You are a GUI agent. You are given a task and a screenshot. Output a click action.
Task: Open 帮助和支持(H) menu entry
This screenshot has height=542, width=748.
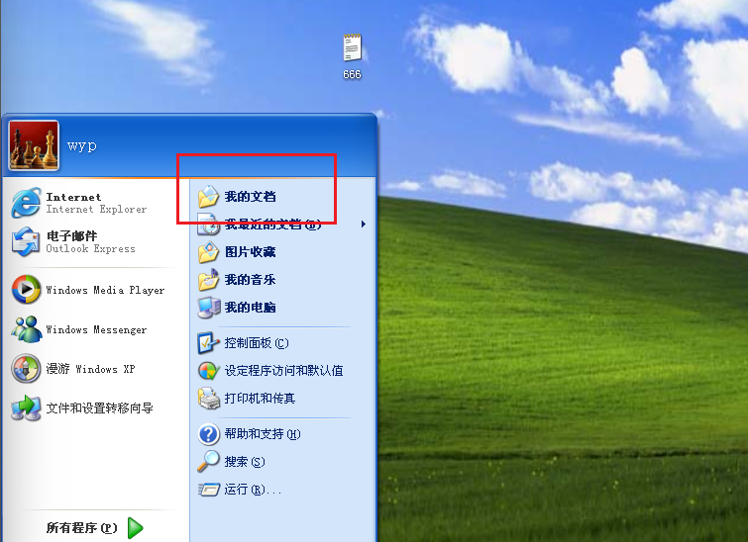tap(280, 434)
